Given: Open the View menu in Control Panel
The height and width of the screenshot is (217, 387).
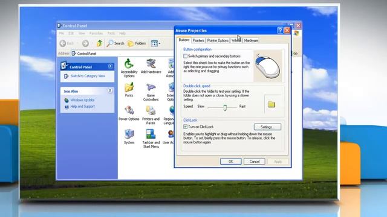Looking at the screenshot, I should 82,33.
